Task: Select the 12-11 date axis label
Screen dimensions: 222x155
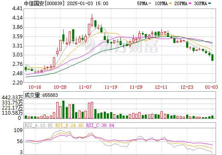Action: pos(161,87)
